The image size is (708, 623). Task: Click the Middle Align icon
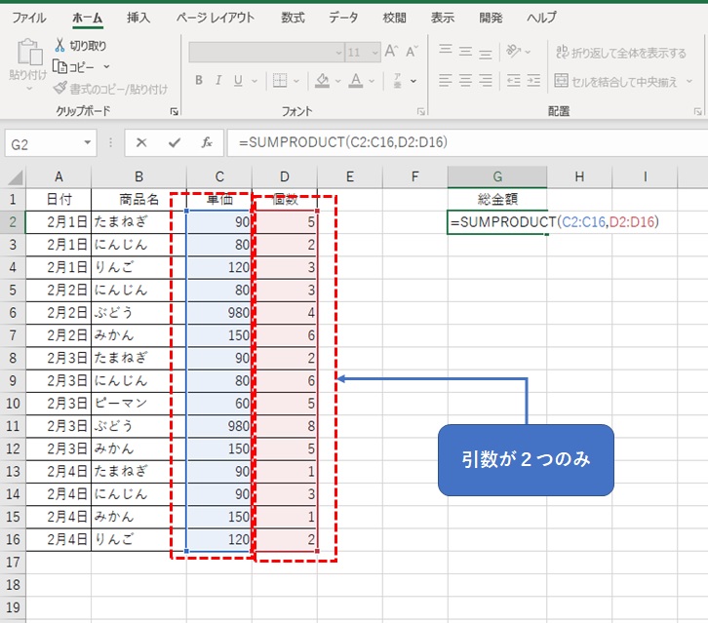pos(465,52)
